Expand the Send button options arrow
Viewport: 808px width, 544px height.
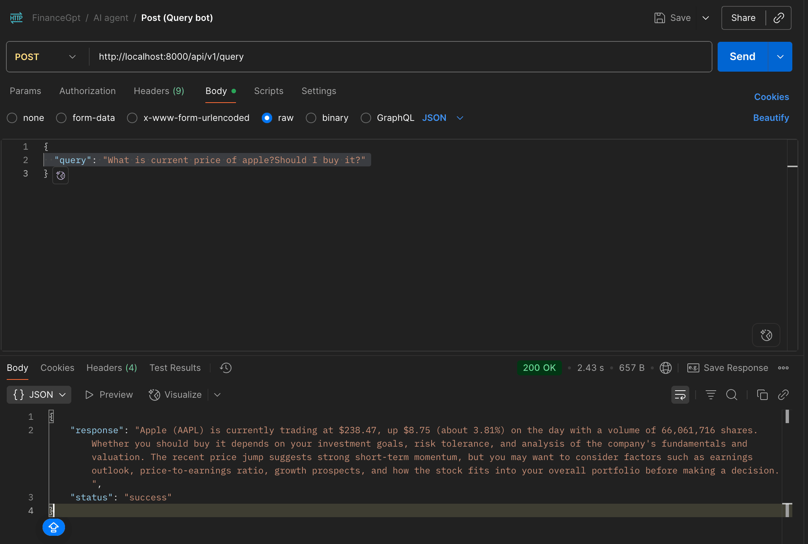pos(780,57)
